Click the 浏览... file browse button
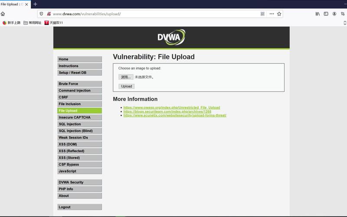Screen dimensions: 347x217 click(x=126, y=77)
